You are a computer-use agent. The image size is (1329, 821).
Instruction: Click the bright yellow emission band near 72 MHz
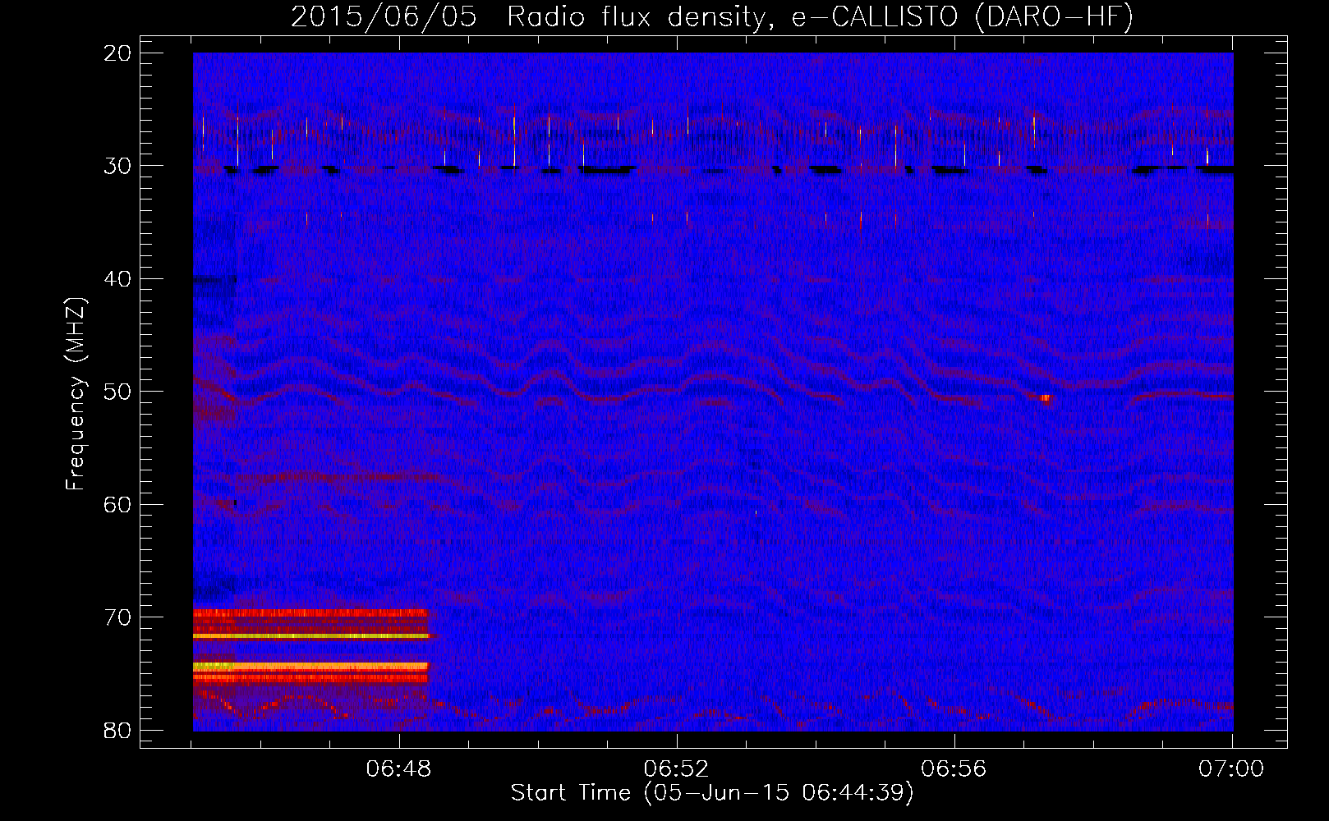pyautogui.click(x=311, y=635)
